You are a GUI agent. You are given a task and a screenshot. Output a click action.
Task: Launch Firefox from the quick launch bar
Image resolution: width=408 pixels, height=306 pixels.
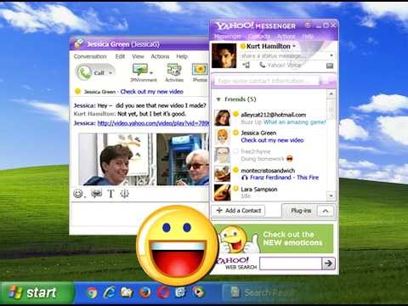point(145,292)
